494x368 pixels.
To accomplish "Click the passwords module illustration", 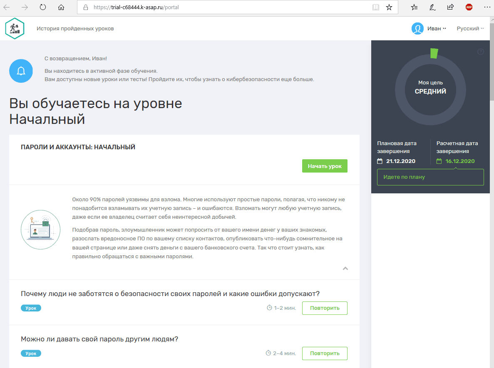I will click(x=41, y=230).
